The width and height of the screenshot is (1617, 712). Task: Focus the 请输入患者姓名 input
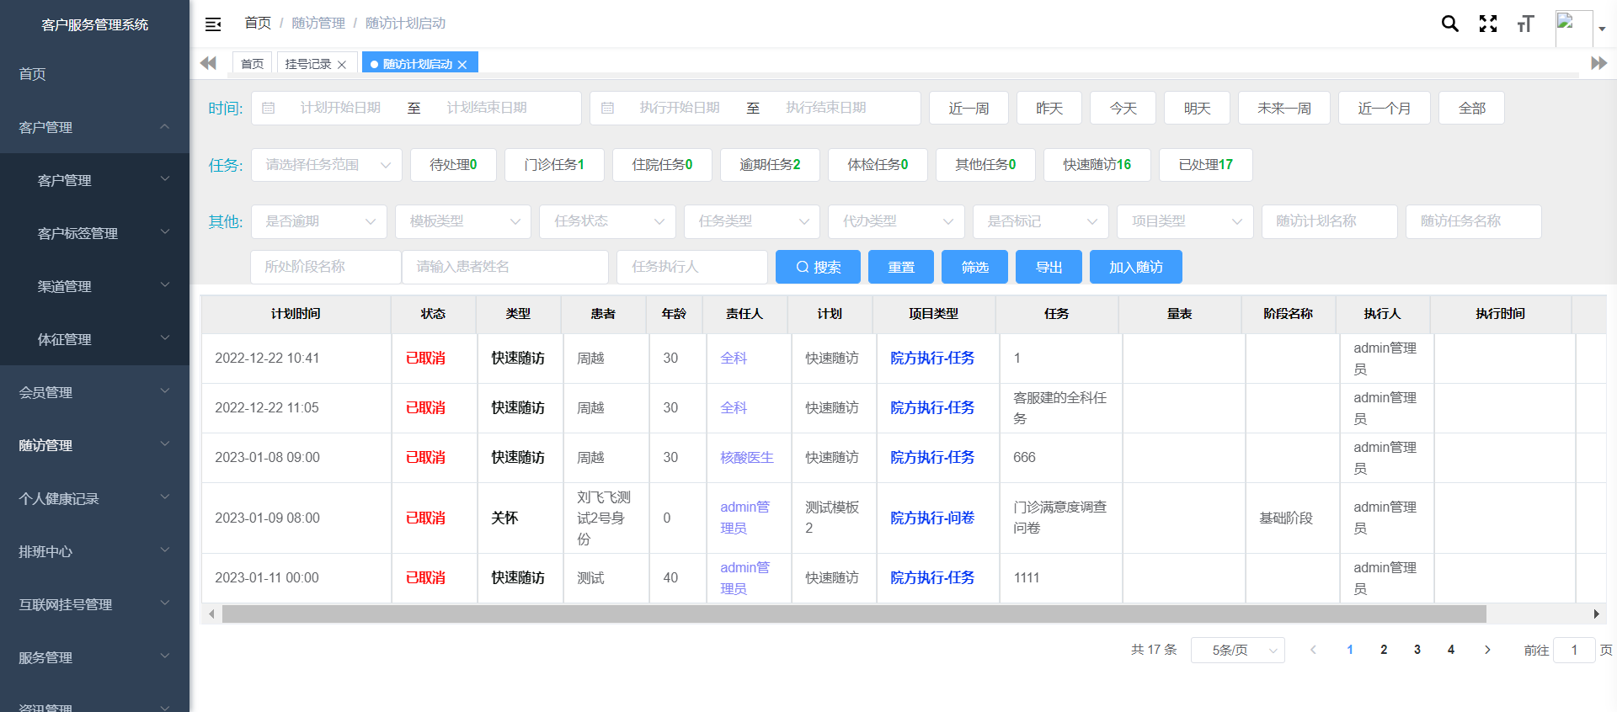coord(505,267)
